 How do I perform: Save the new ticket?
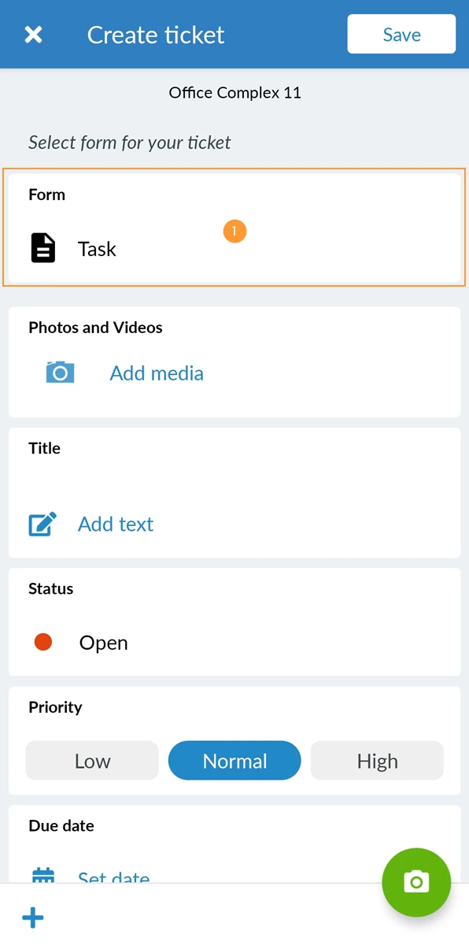tap(401, 34)
